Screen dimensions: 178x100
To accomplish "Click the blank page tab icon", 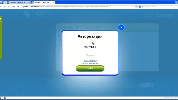I will (4, 2).
